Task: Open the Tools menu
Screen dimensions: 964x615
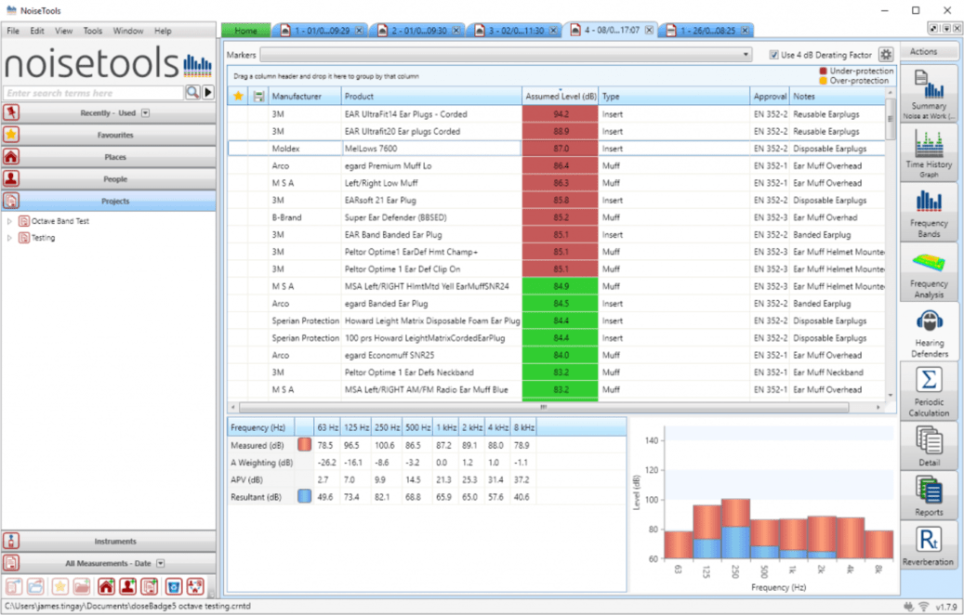Action: [93, 31]
